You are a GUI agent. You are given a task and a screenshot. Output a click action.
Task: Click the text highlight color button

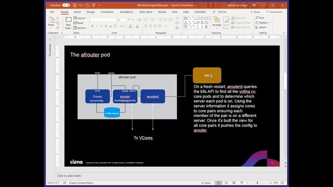pyautogui.click(x=131, y=26)
